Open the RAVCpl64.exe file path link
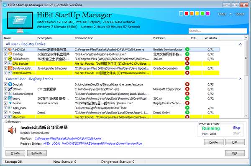This screenshot has width=251, height=166. pyautogui.click(x=68, y=138)
